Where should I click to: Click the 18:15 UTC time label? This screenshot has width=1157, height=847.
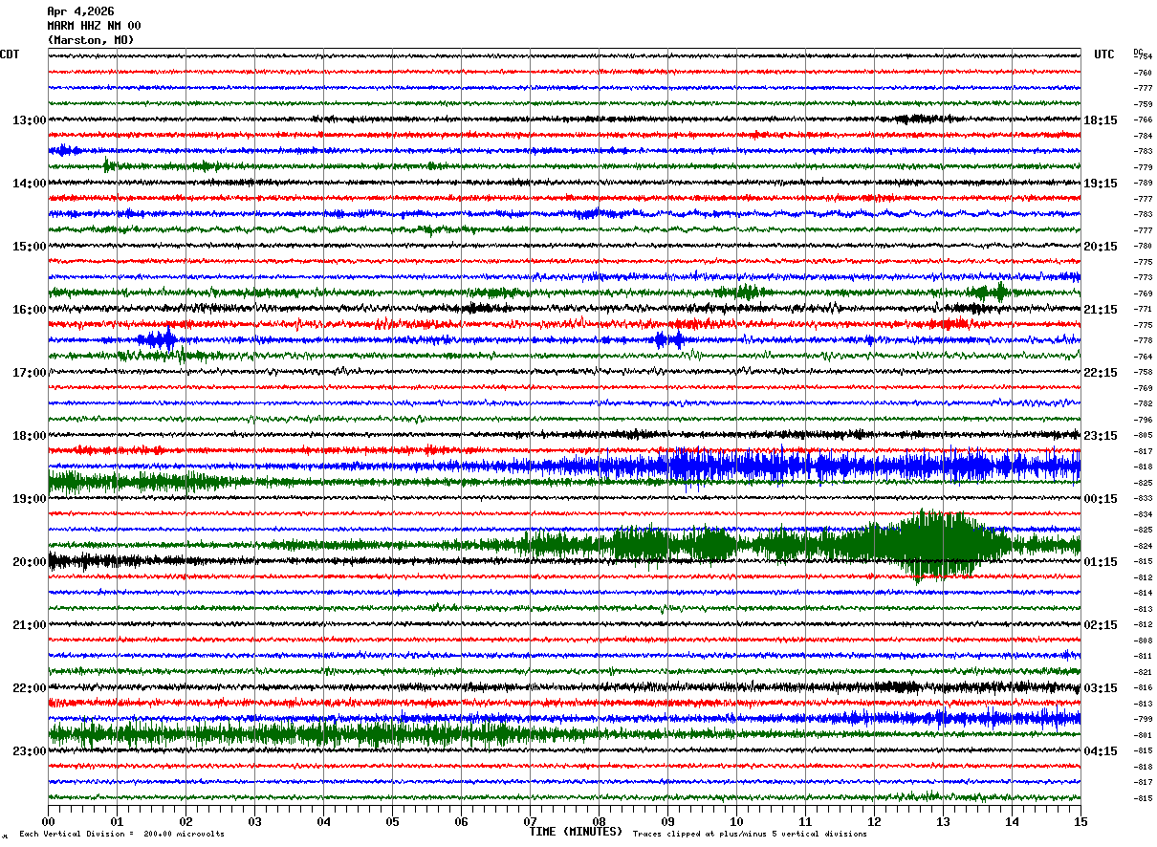coord(1101,120)
